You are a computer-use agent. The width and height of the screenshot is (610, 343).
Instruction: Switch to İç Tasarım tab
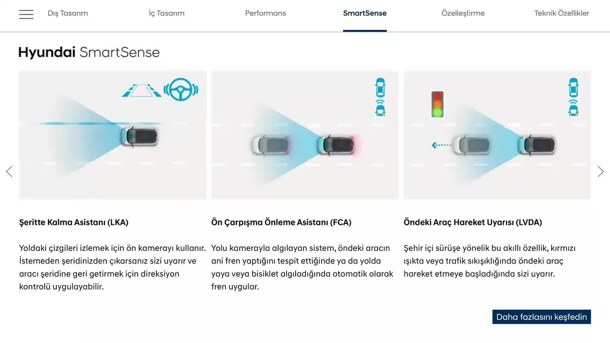167,13
